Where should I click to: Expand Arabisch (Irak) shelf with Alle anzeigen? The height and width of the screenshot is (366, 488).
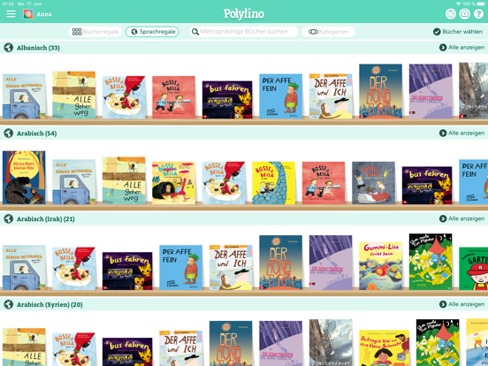point(461,218)
